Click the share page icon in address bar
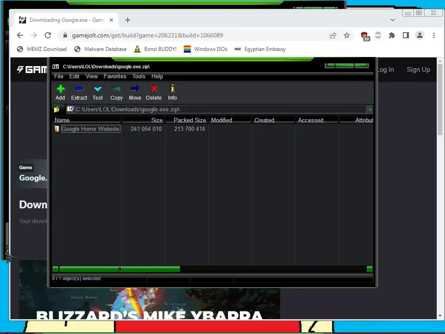Image resolution: width=445 pixels, height=334 pixels. tap(332, 35)
